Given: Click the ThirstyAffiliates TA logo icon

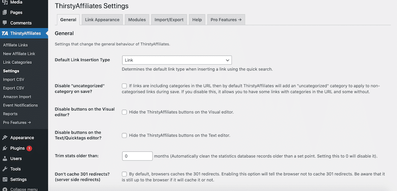Looking at the screenshot, I should coord(4,33).
